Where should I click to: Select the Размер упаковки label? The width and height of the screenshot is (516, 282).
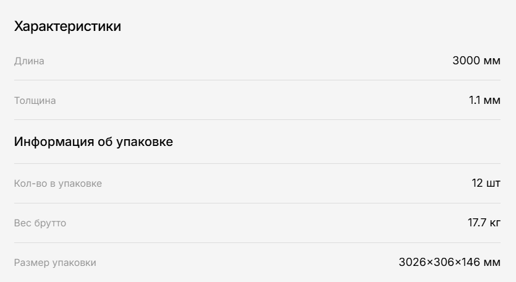(x=55, y=263)
